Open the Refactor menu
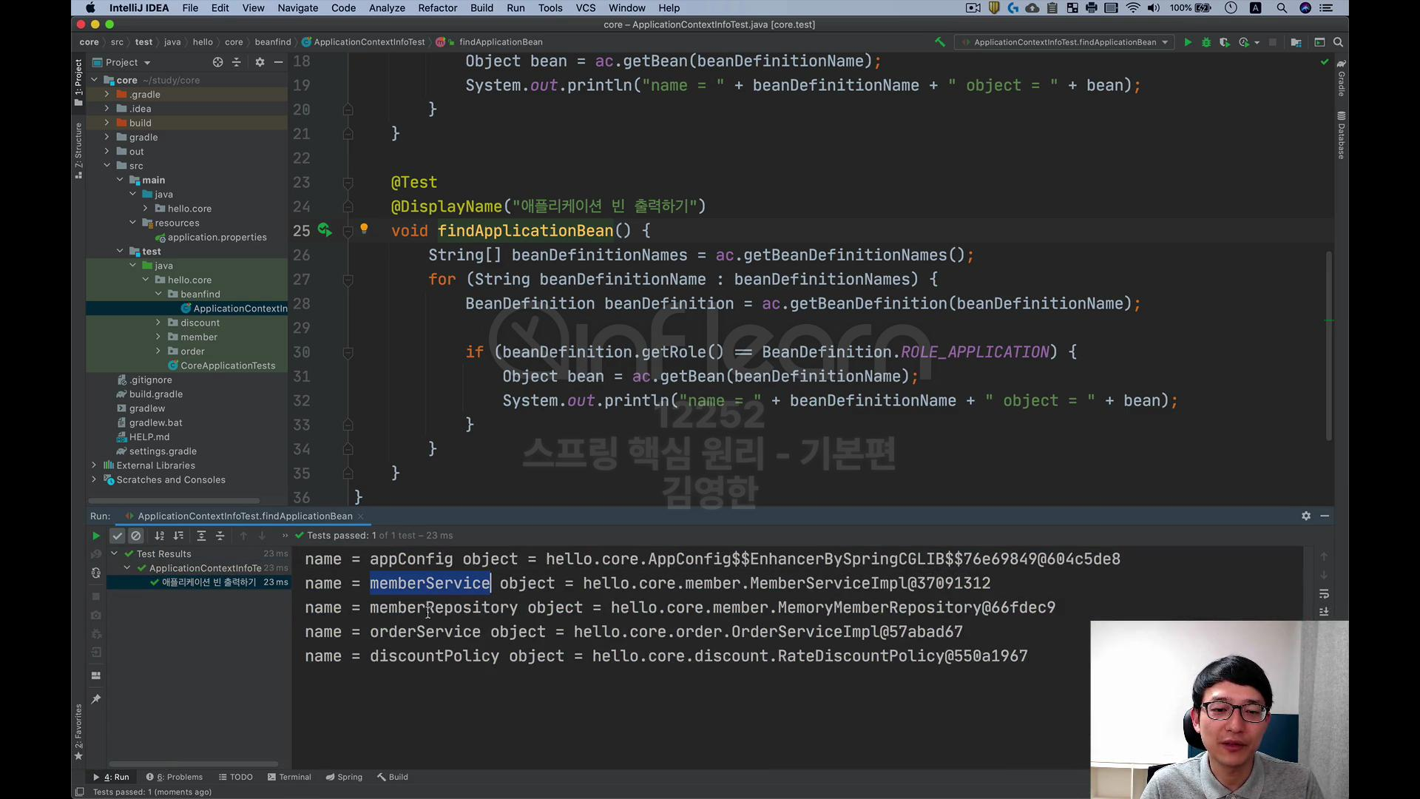1420x799 pixels. coord(438,8)
